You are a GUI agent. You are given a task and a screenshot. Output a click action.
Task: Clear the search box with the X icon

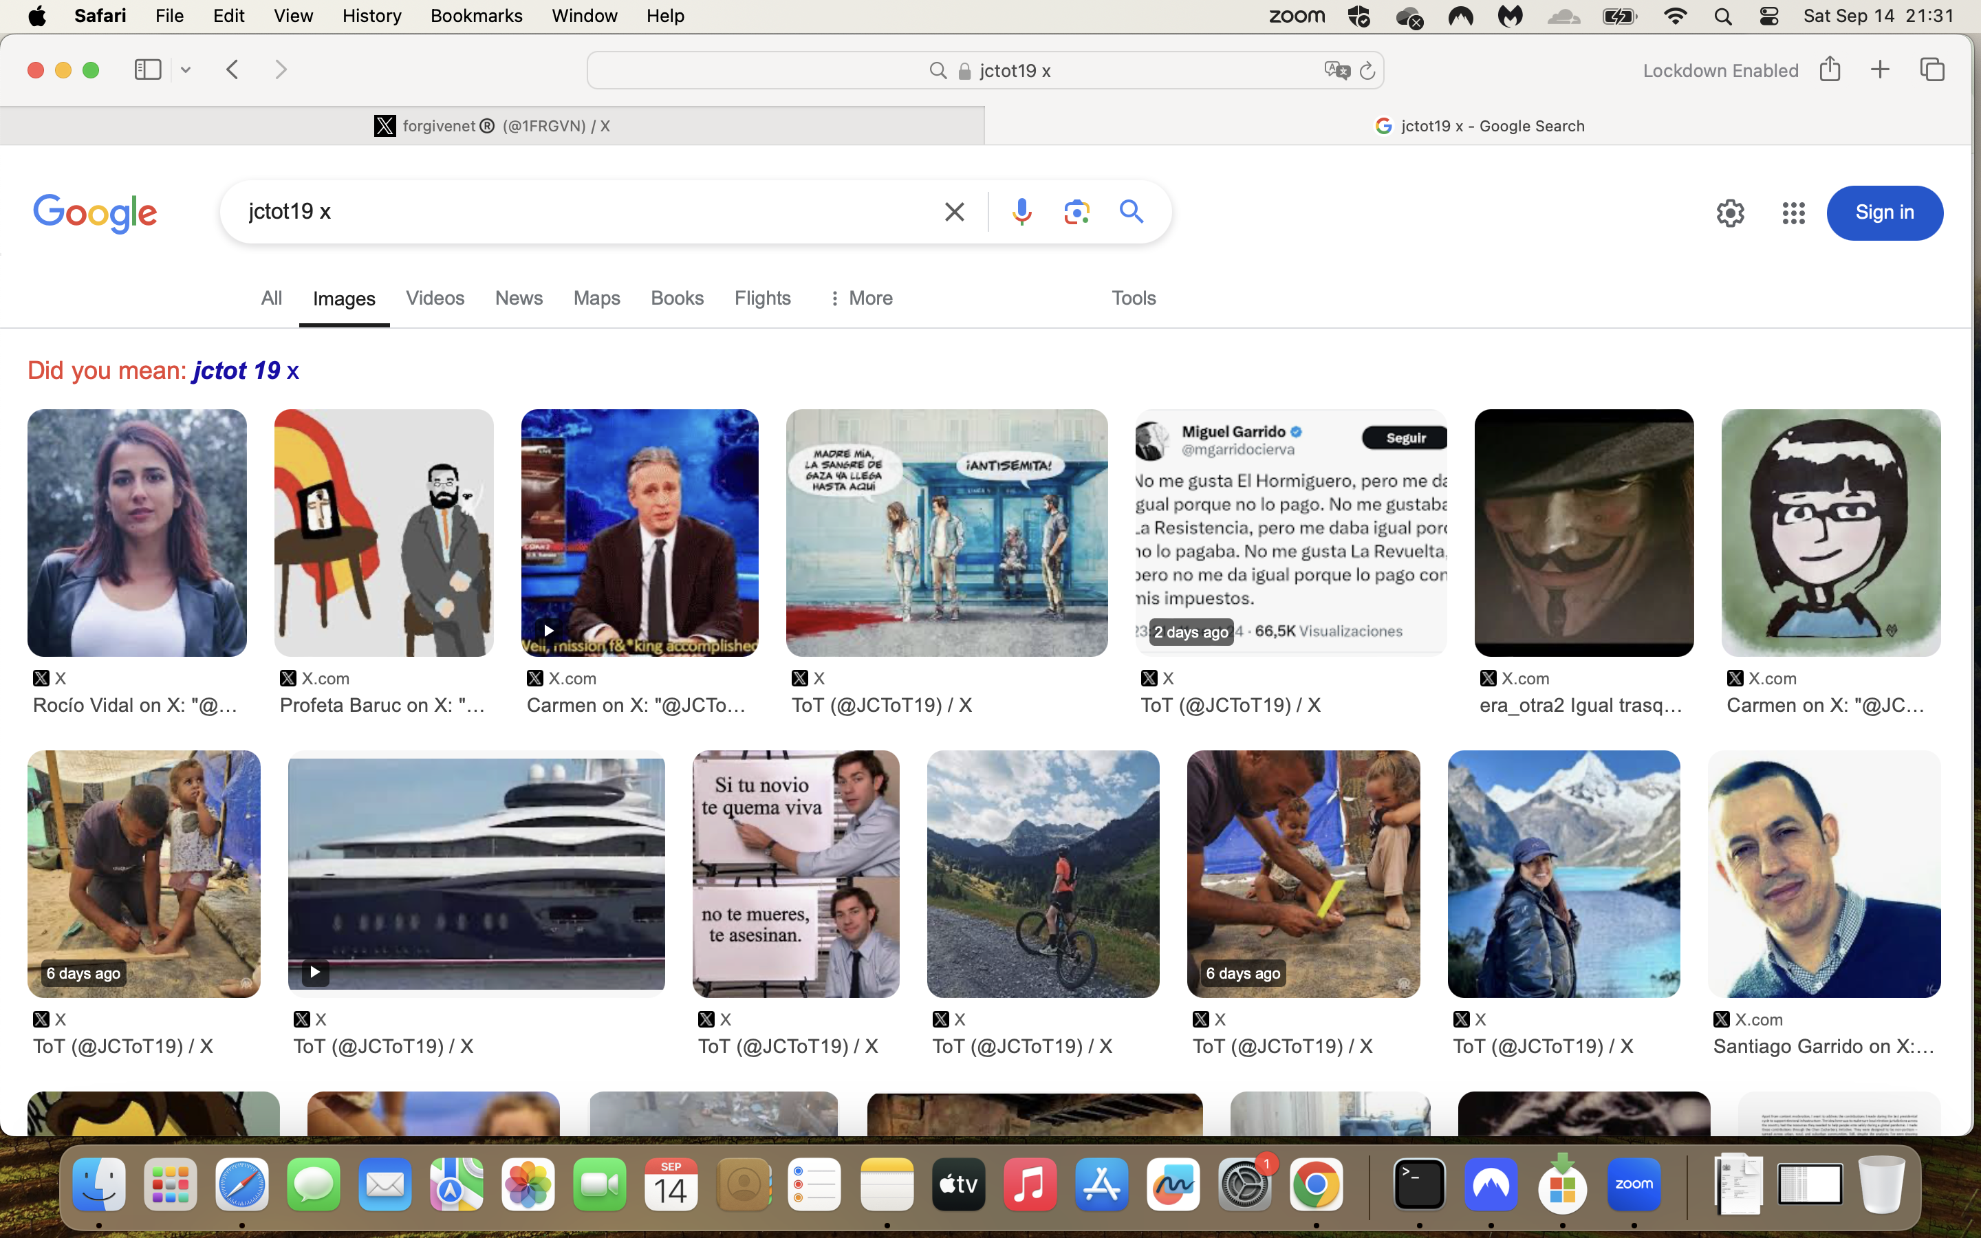click(953, 212)
